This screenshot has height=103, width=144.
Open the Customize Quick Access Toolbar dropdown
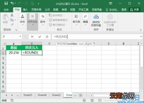pyautogui.click(x=38, y=4)
